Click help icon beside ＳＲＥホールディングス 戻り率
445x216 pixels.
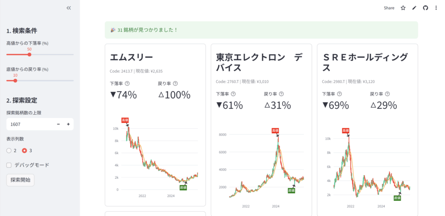387,94
